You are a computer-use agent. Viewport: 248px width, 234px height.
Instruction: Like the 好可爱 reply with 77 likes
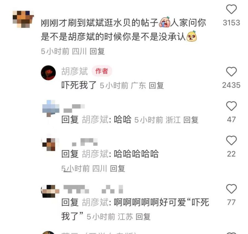tap(231, 189)
